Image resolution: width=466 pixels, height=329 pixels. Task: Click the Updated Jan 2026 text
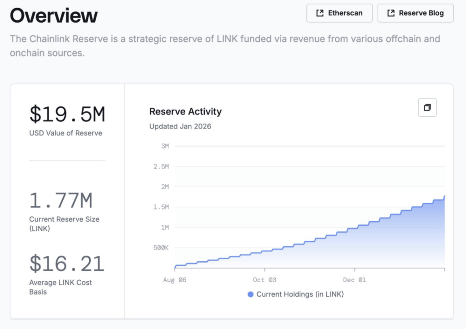[x=180, y=126]
